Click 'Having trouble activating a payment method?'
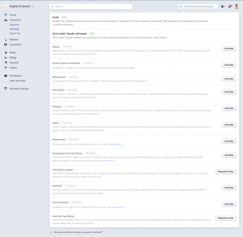This screenshot has height=237, width=243. [x=78, y=232]
